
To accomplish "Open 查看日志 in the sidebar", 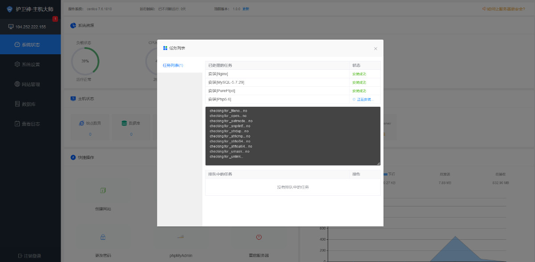I will (30, 124).
